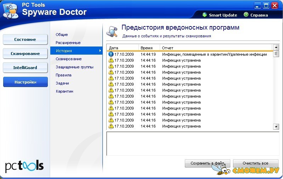Image resolution: width=283 pixels, height=179 pixels.
Task: Click the history list scrollbar thumb
Action: tap(276, 54)
